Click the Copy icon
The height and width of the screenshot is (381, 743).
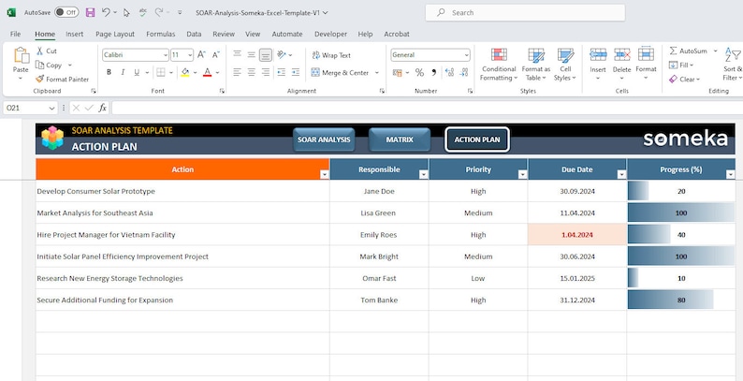click(x=40, y=65)
